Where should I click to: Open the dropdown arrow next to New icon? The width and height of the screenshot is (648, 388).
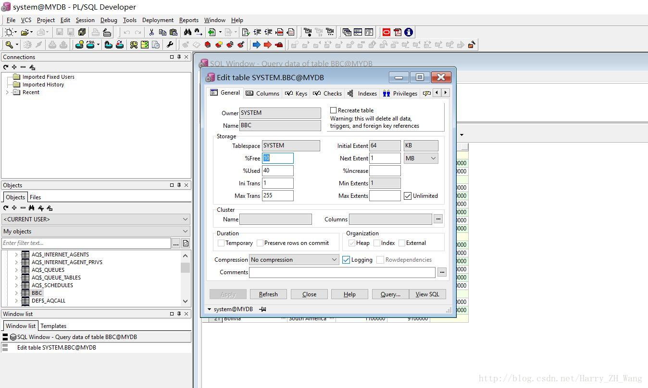tap(15, 32)
